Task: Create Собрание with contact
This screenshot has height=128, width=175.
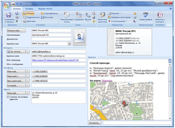Action: click(79, 17)
